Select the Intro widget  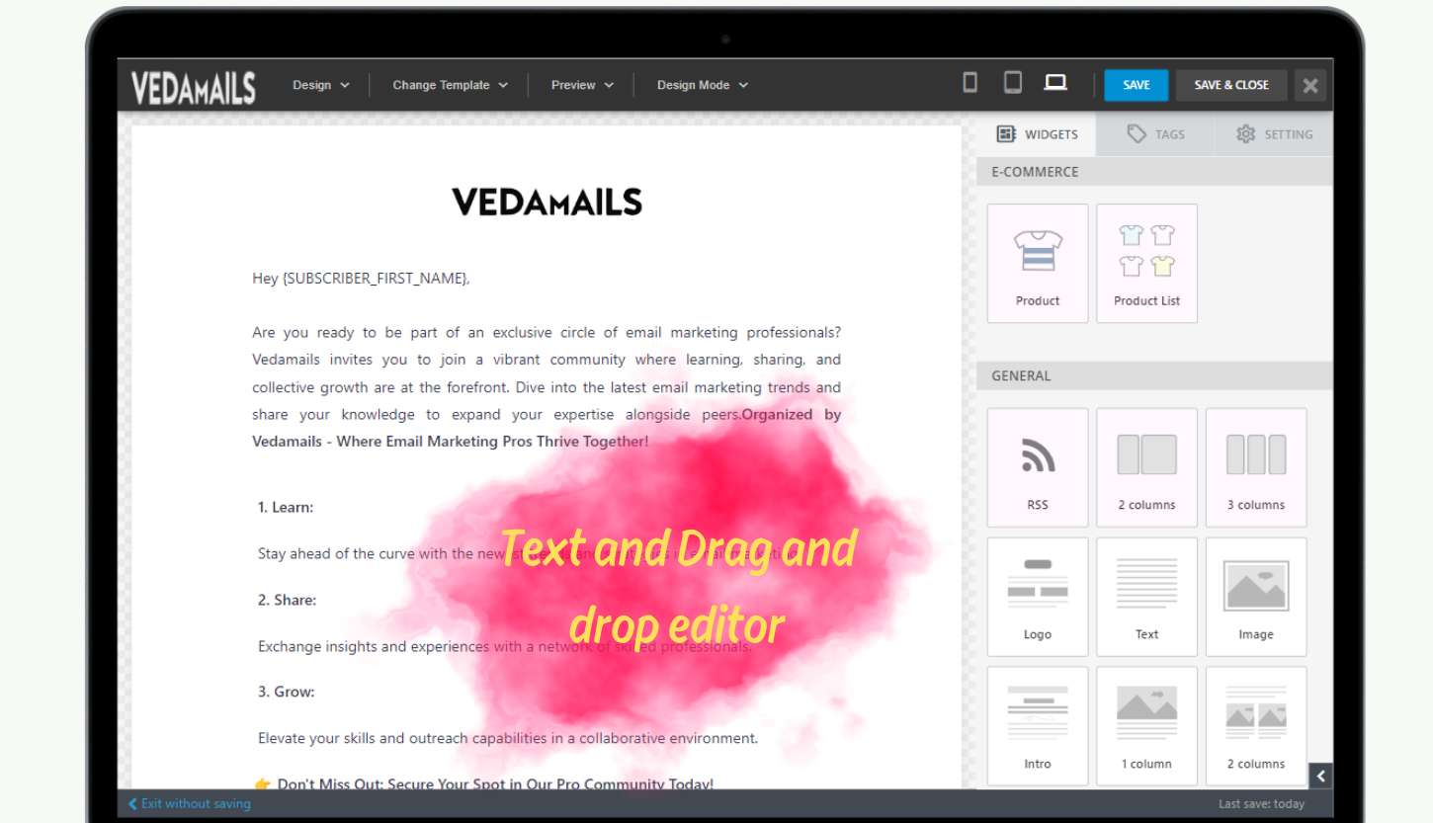[x=1038, y=726]
